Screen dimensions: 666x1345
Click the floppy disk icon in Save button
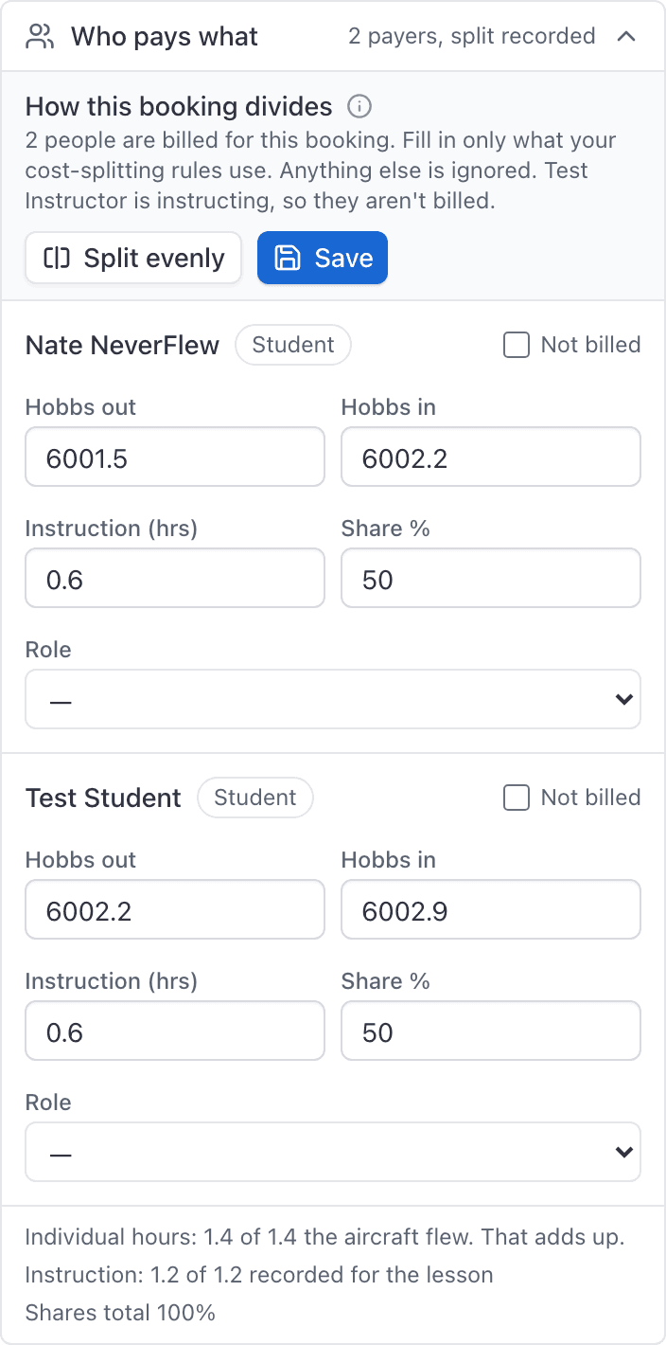click(288, 258)
